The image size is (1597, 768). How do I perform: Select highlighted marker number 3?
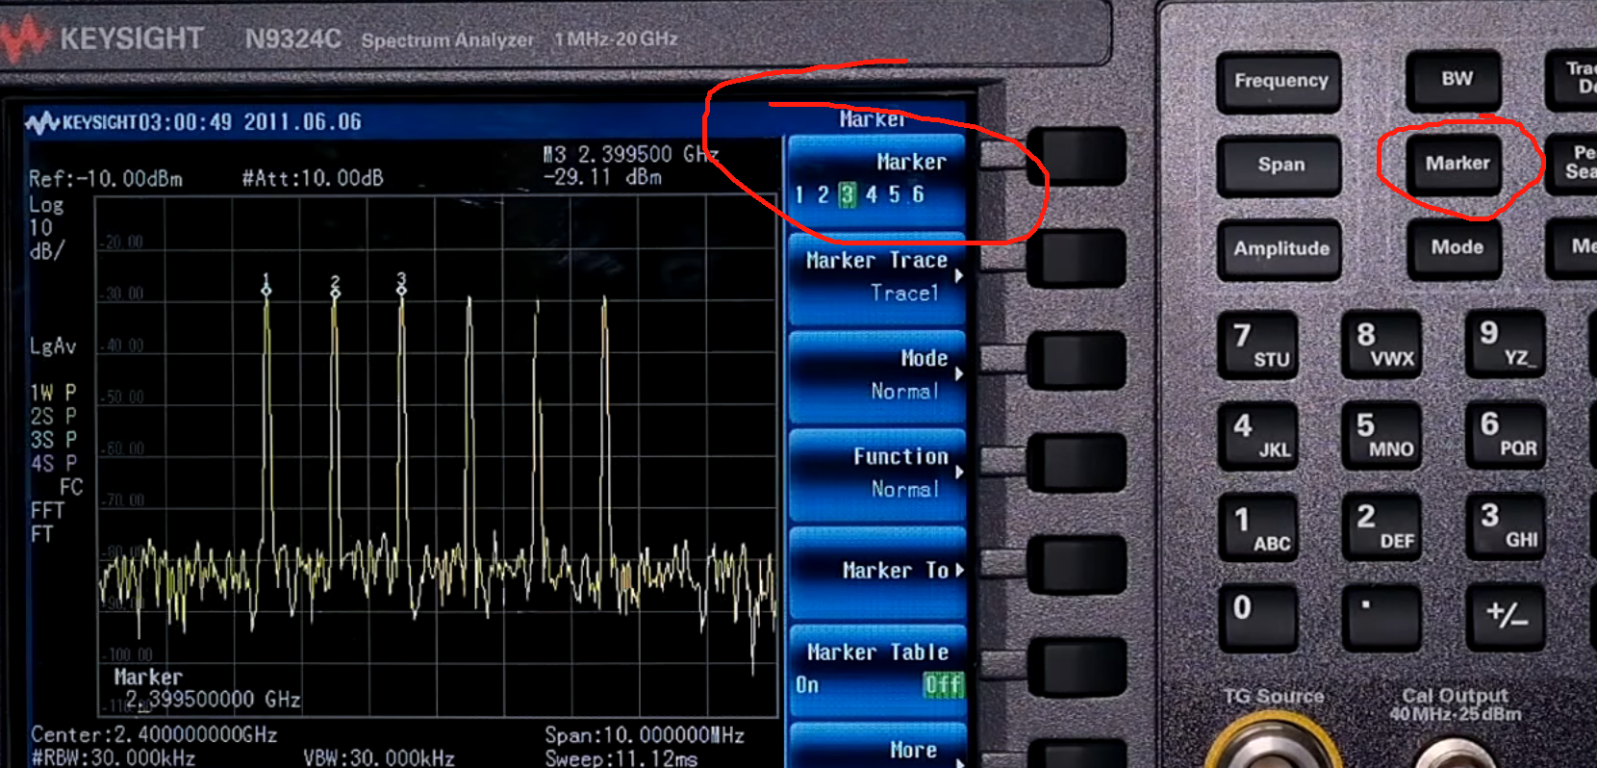tap(847, 195)
